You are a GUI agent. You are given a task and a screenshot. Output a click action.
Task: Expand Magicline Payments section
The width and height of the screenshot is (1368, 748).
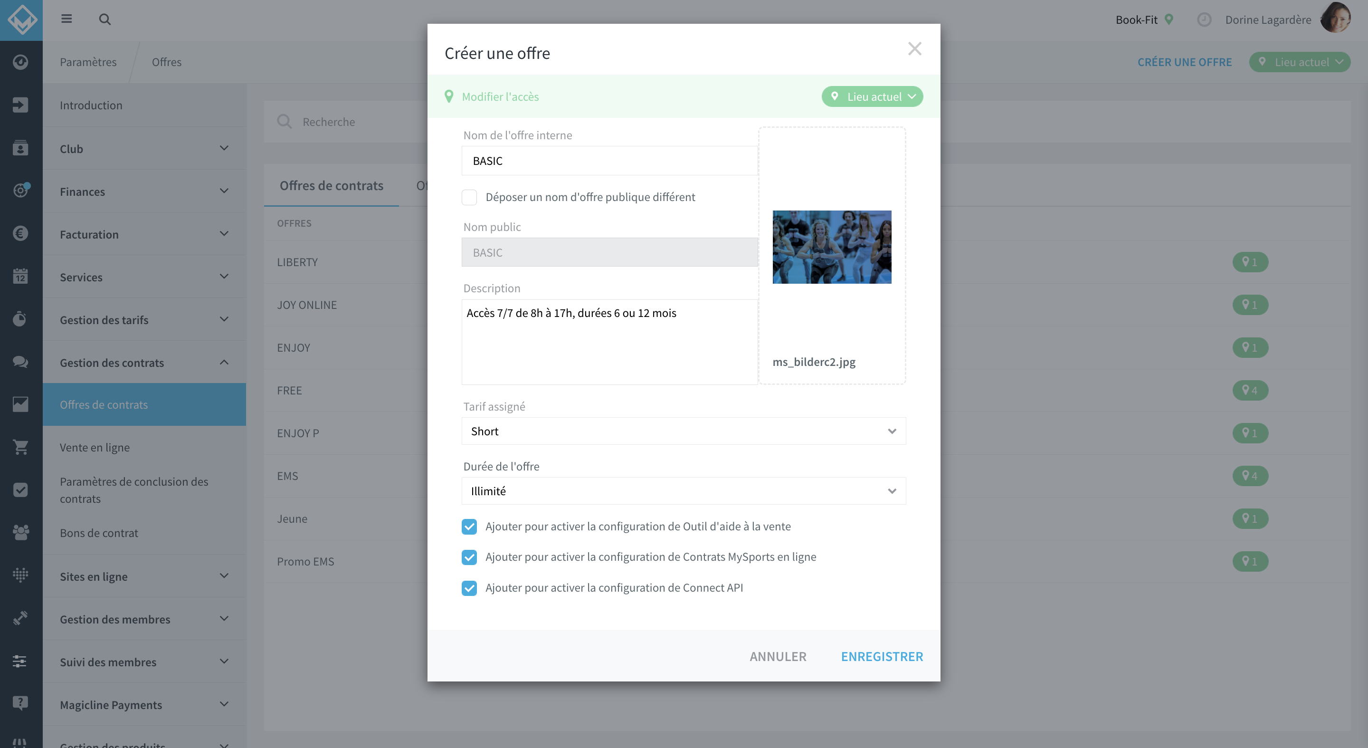[144, 704]
